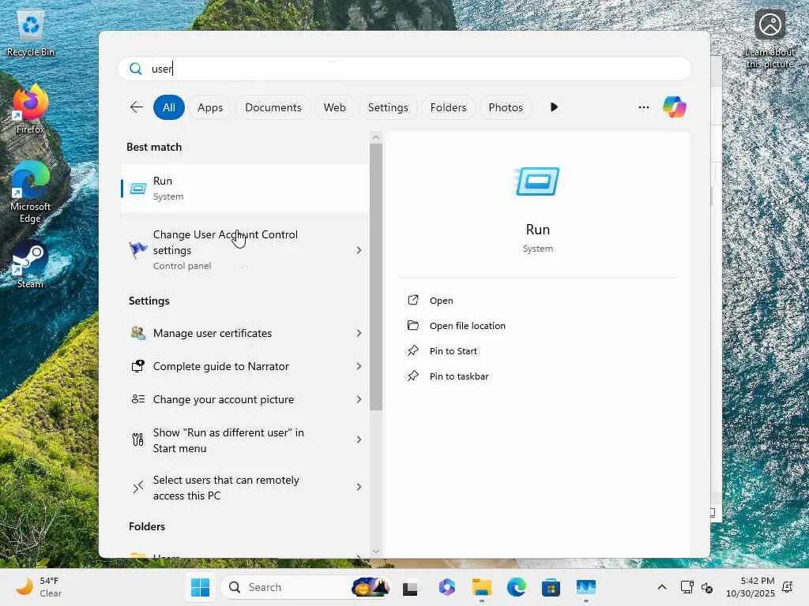Viewport: 809px width, 606px height.
Task: Launch Steam from the desktop
Action: 30,265
